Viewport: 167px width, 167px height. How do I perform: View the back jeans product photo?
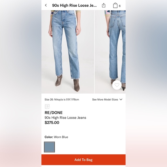pos(110,52)
